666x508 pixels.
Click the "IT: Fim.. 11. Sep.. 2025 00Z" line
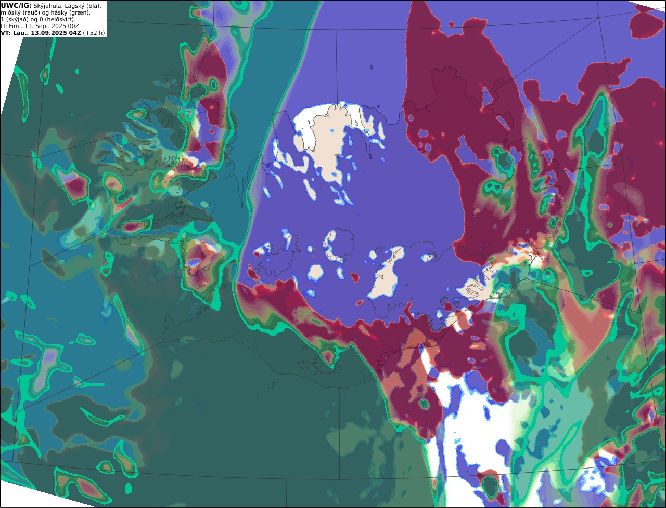(x=40, y=26)
